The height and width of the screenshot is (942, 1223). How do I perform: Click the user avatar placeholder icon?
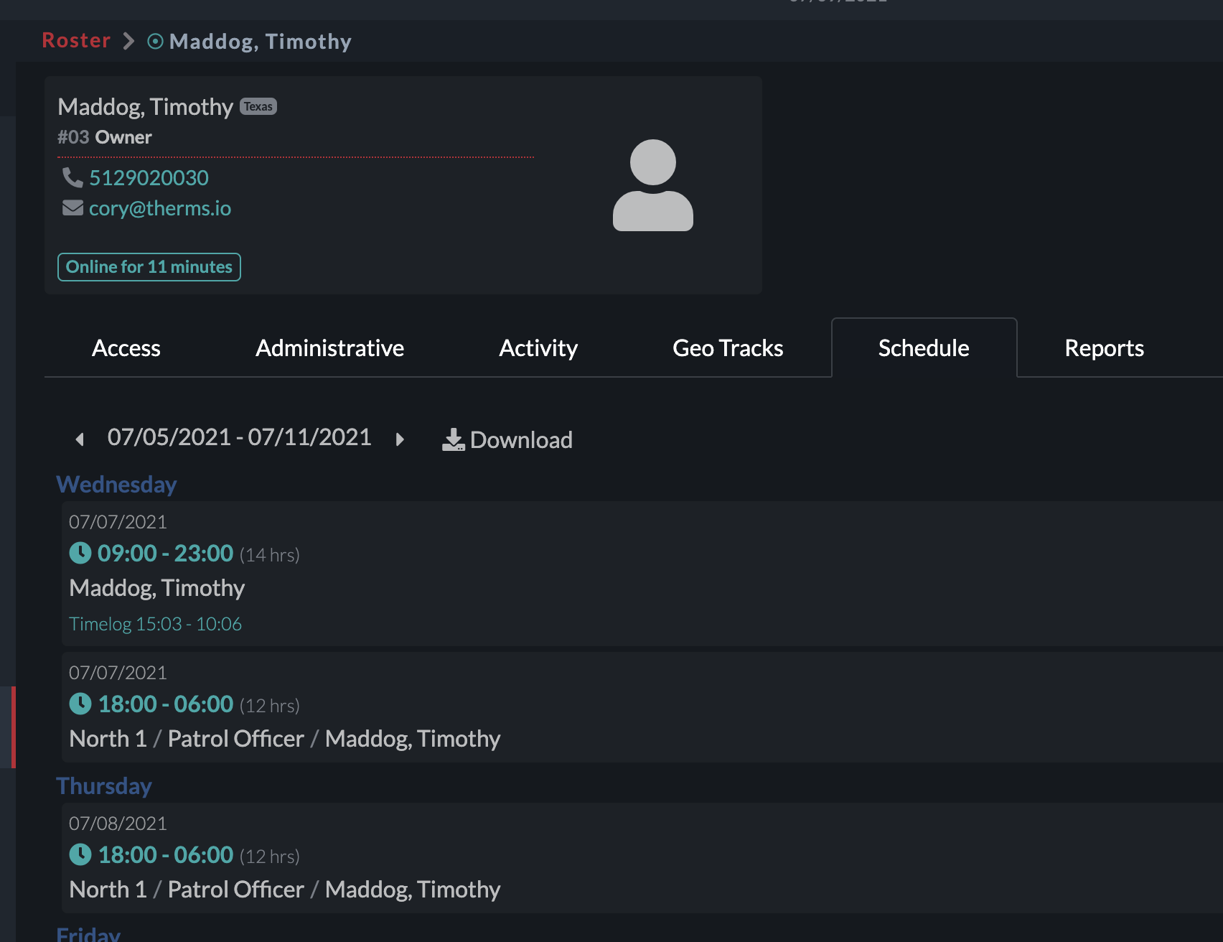click(653, 184)
